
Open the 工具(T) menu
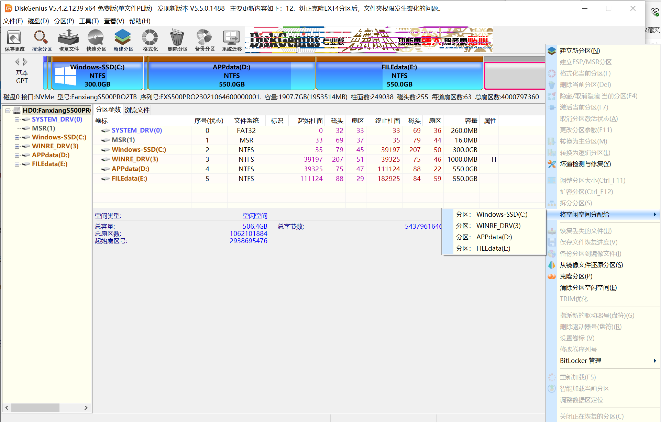pos(89,21)
